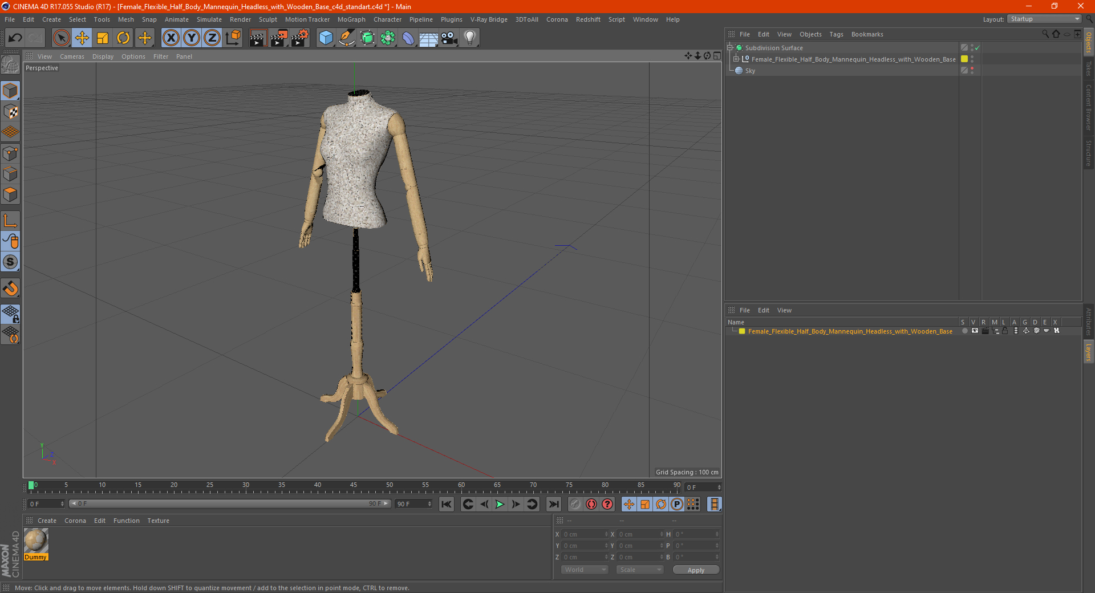Open the Layers side tab

coord(1089,352)
